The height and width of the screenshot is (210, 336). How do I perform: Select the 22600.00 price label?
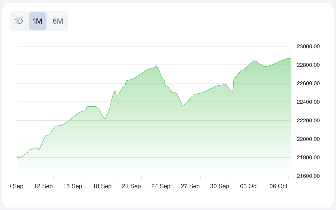(308, 84)
